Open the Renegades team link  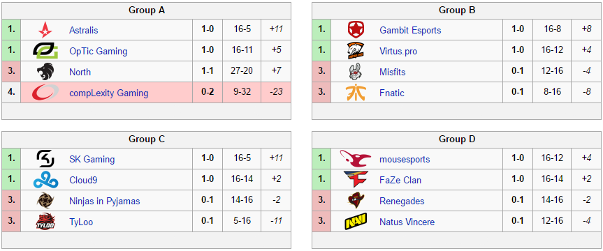point(402,201)
